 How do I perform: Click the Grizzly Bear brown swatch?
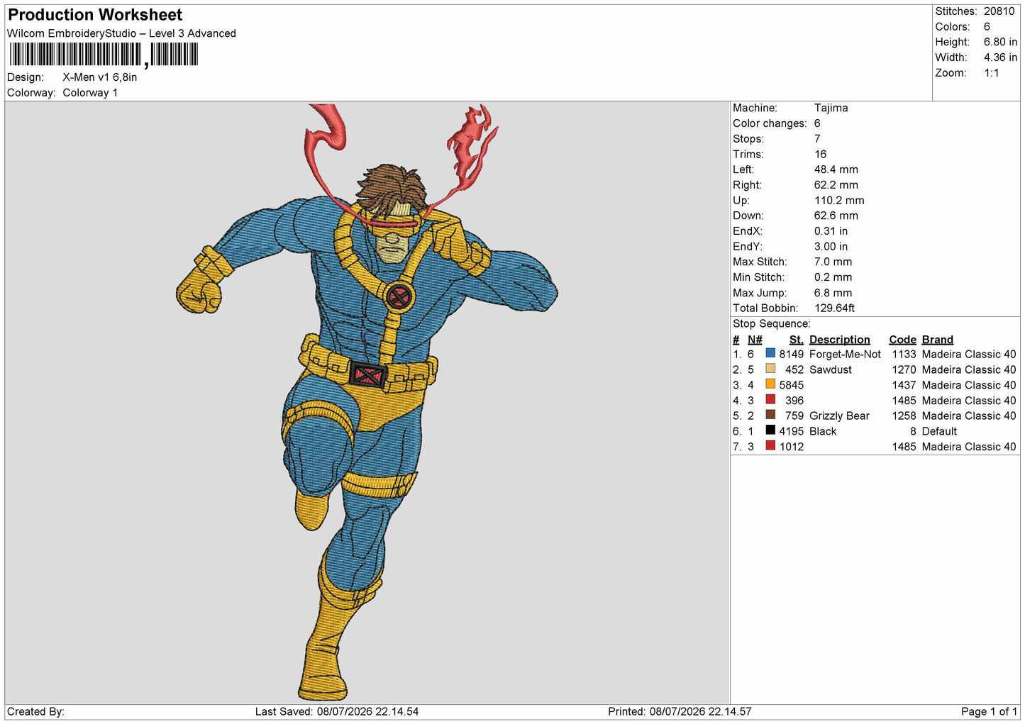[x=770, y=415]
